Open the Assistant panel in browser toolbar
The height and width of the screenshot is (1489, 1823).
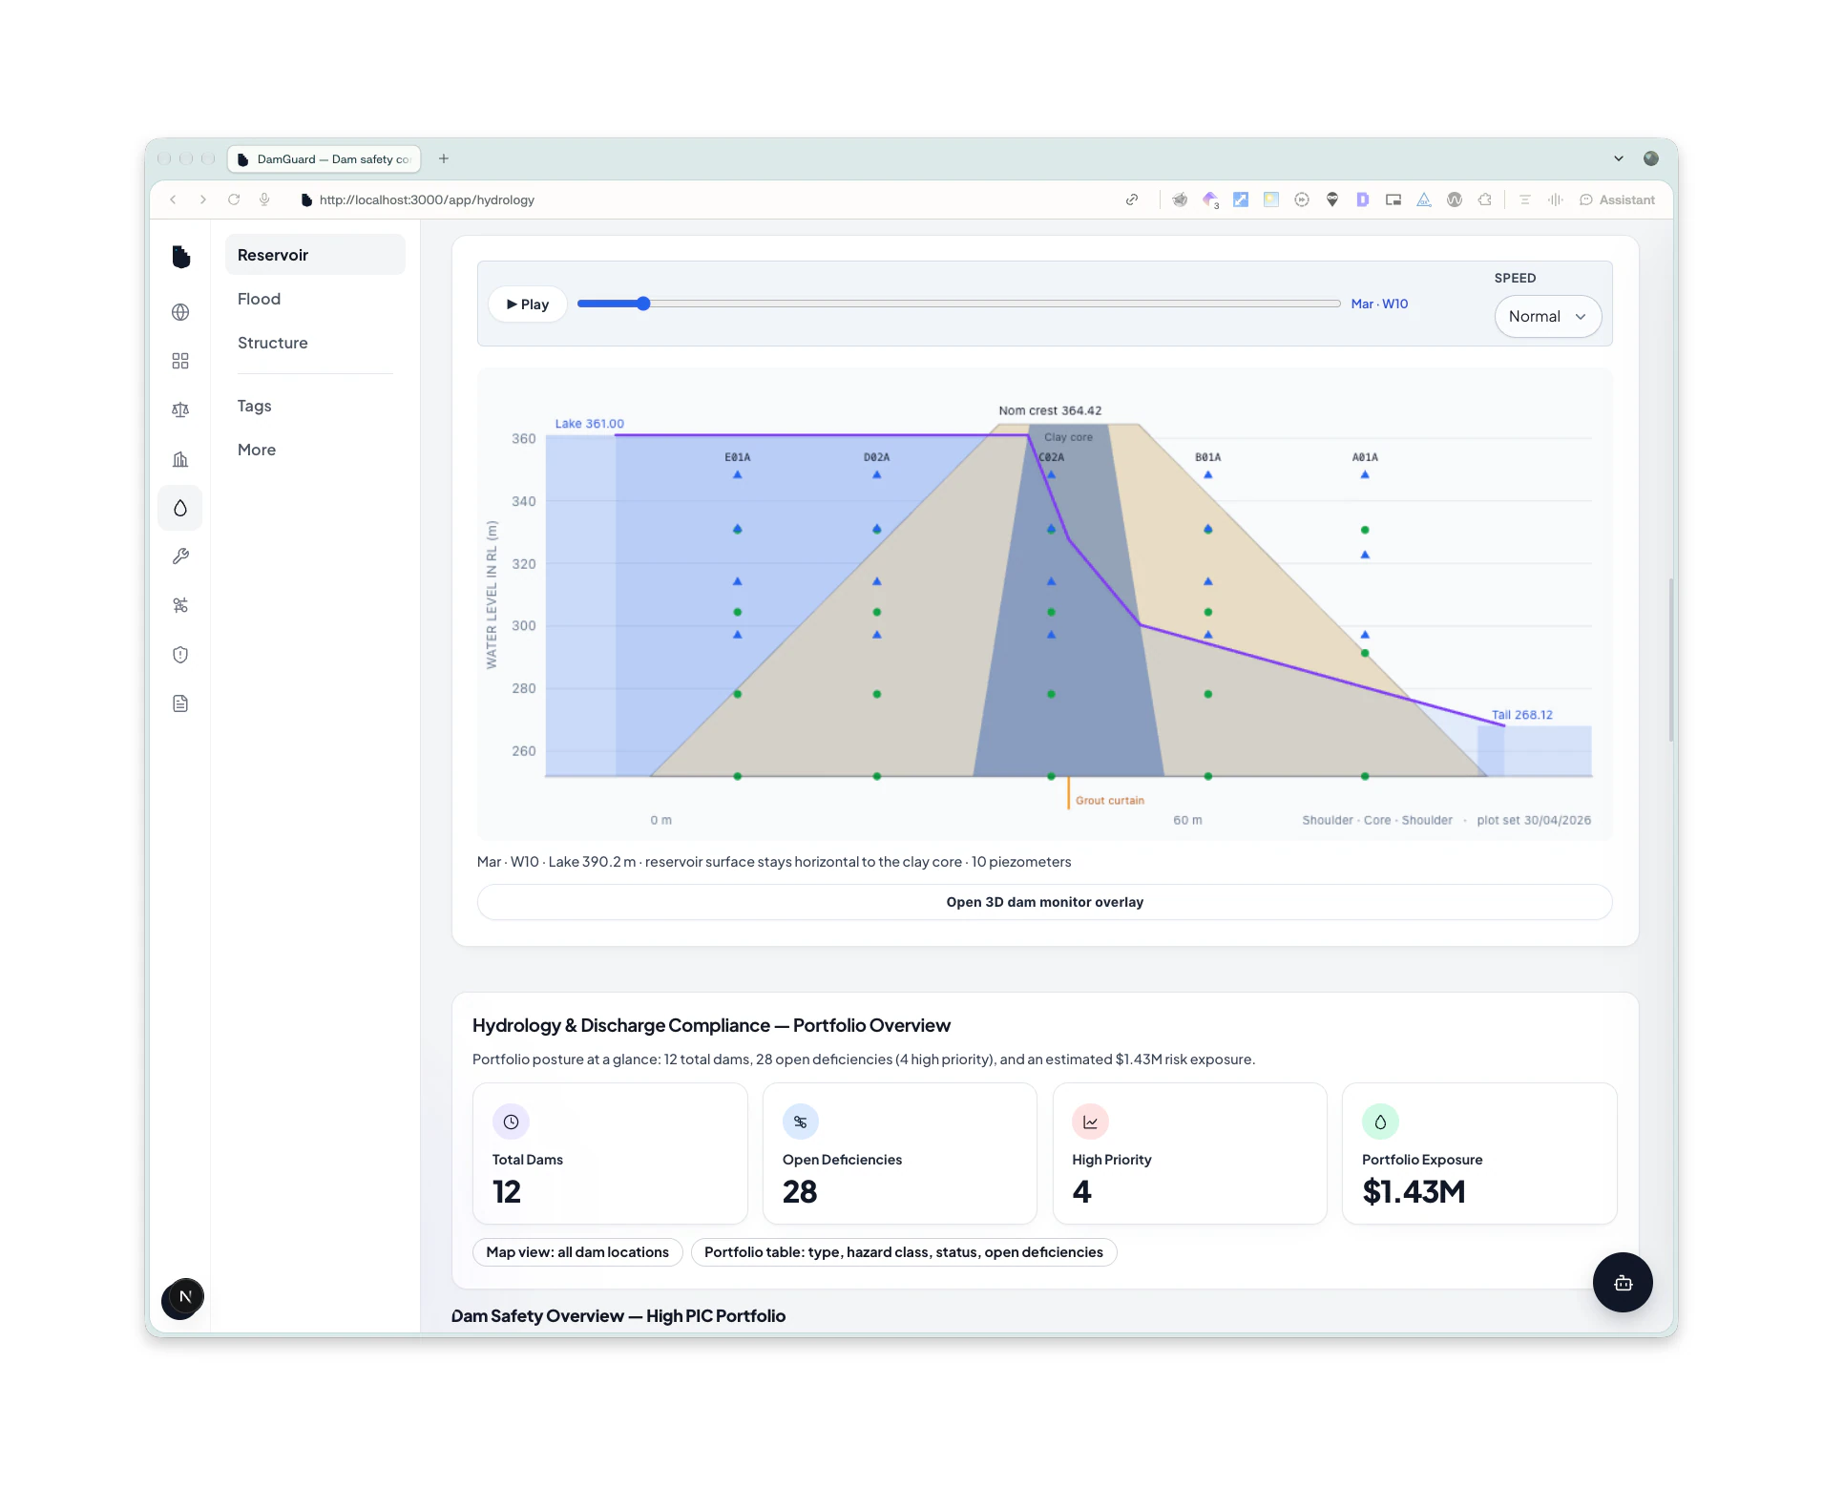coord(1617,199)
